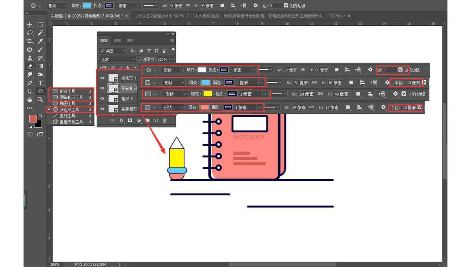Switch to the 通道 panel tab

117,40
